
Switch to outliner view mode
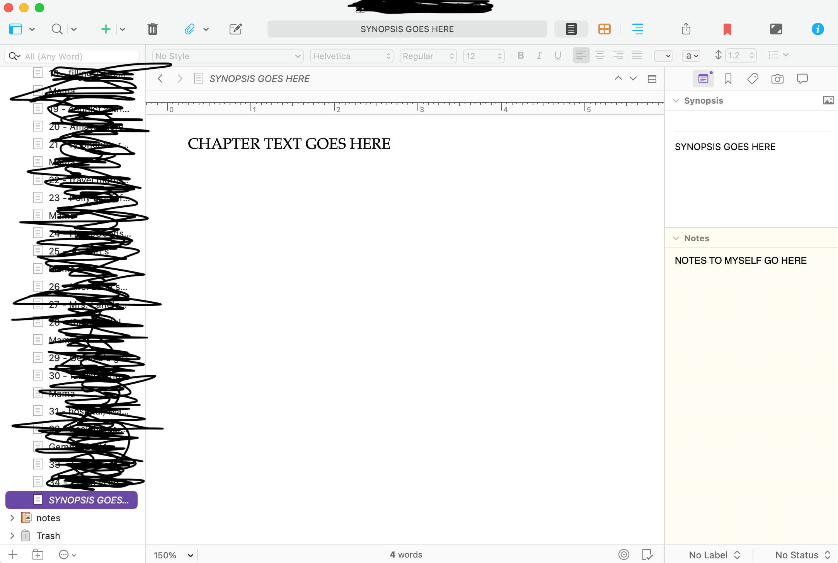pyautogui.click(x=637, y=29)
